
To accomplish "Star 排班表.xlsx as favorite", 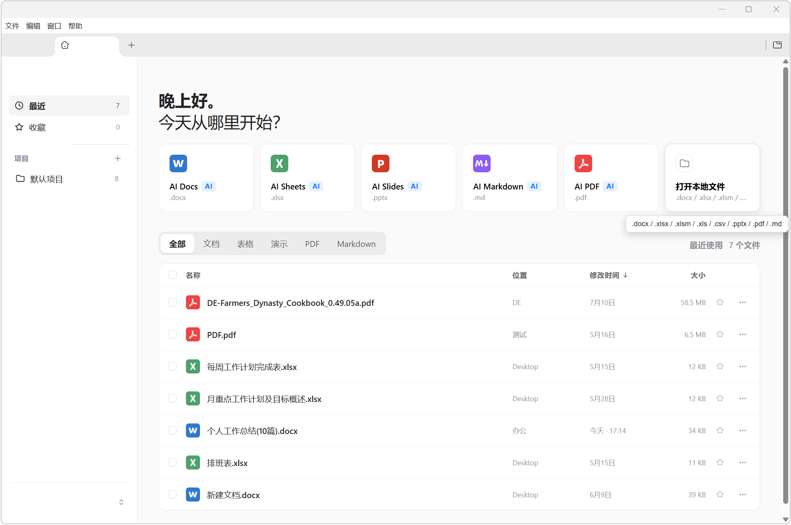I will coord(720,462).
